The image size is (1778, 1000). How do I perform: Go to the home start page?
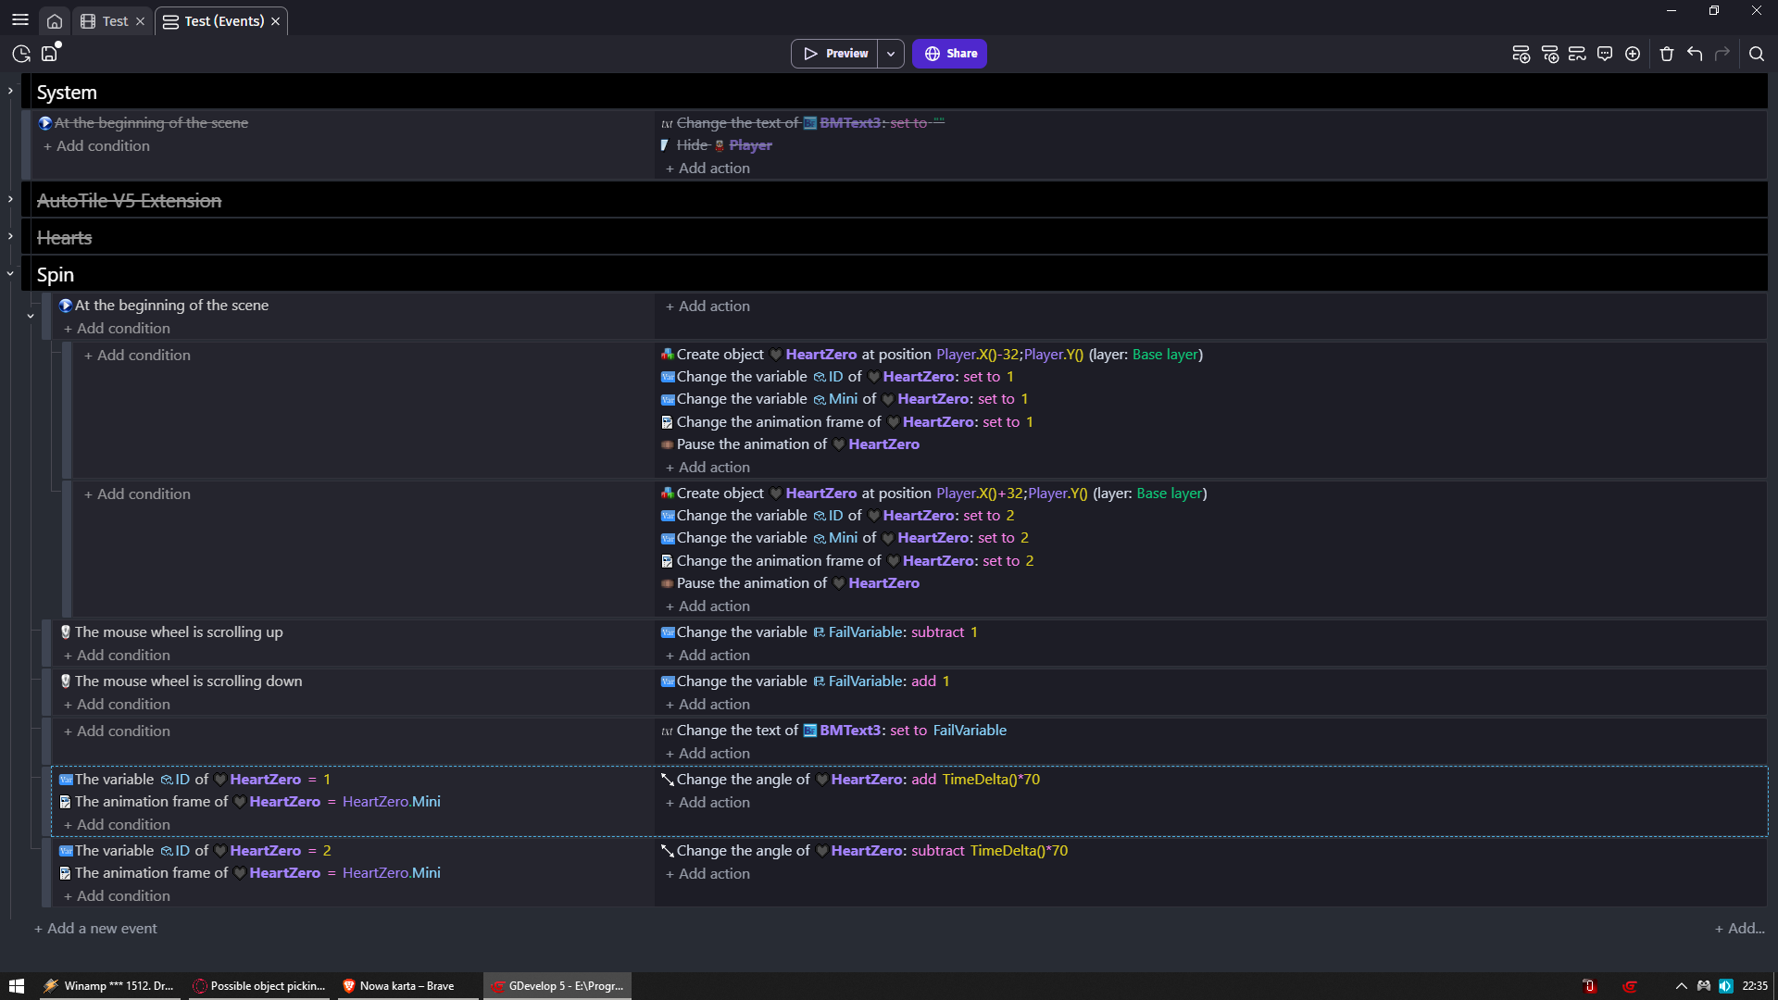tap(55, 21)
